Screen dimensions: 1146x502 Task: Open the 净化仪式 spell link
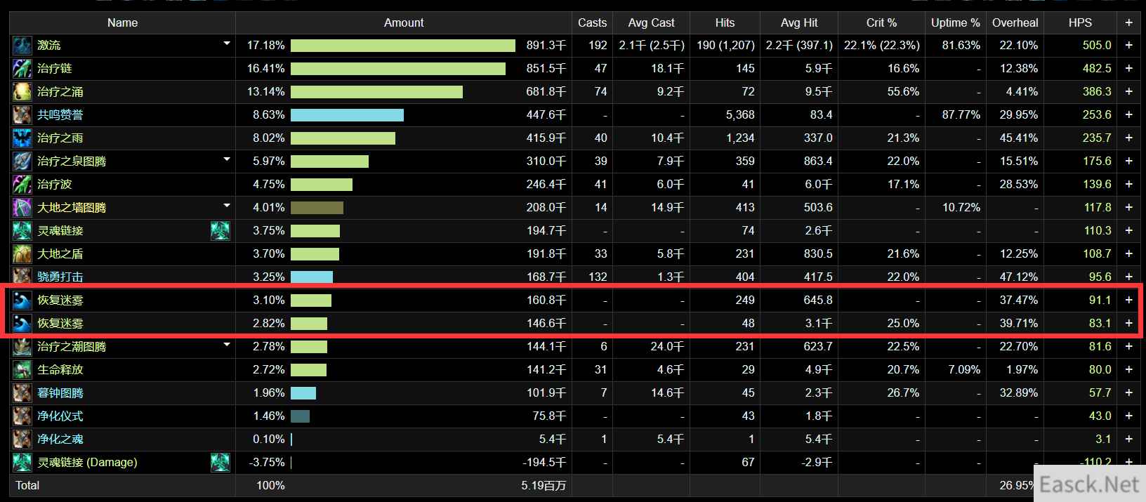[x=60, y=416]
